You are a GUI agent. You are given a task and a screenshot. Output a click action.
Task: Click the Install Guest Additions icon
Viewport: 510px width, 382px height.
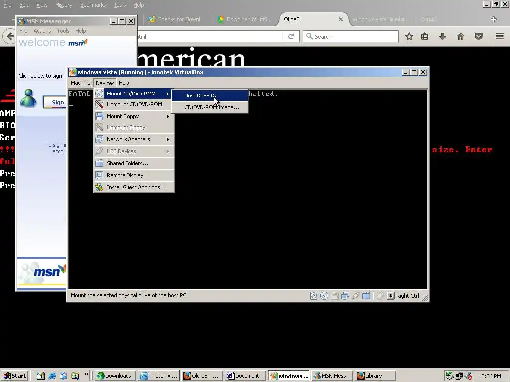tap(99, 187)
